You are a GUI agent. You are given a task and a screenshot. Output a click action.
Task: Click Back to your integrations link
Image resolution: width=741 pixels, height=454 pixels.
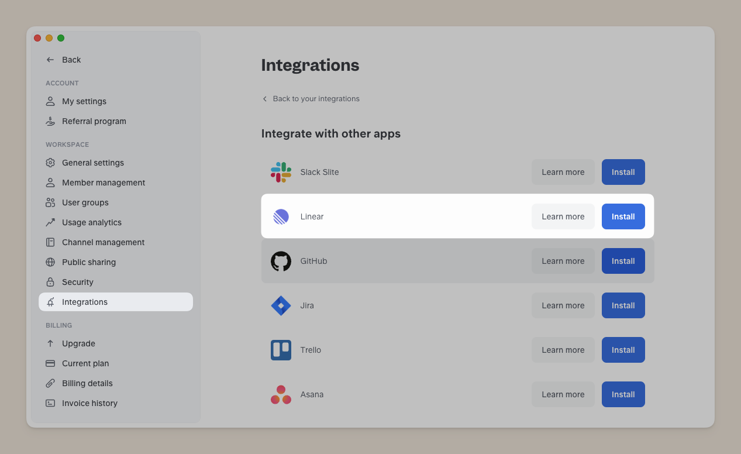316,99
